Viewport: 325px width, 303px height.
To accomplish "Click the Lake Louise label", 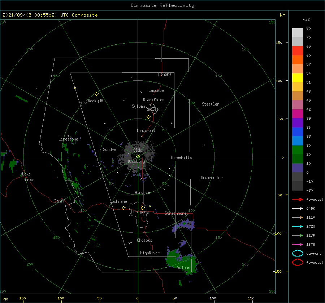I will click(28, 177).
